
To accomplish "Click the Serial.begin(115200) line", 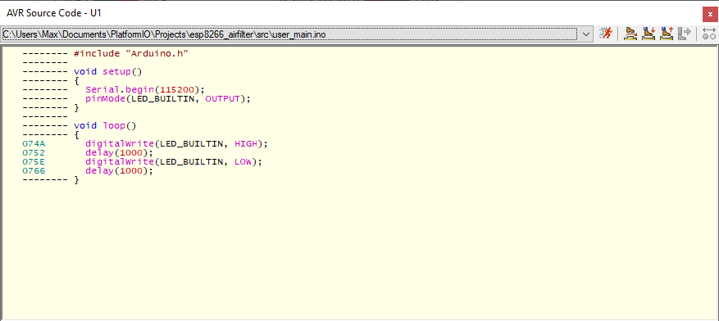I will click(145, 90).
